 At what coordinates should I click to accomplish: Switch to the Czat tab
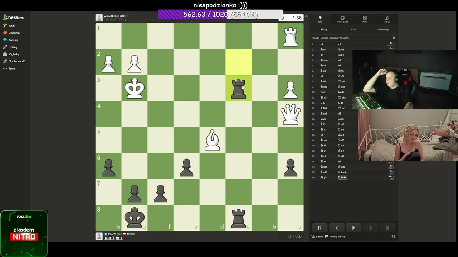pyautogui.click(x=354, y=30)
